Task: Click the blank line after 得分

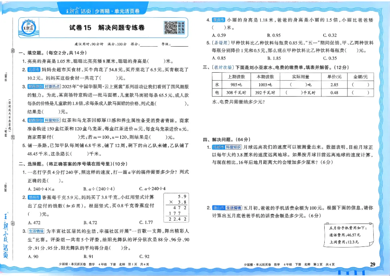Action: [x=149, y=44]
